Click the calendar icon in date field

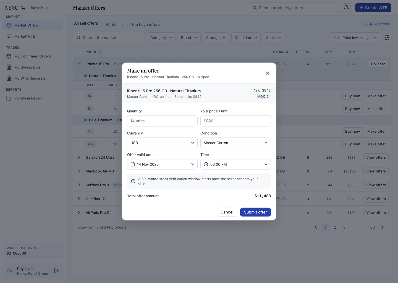click(133, 164)
